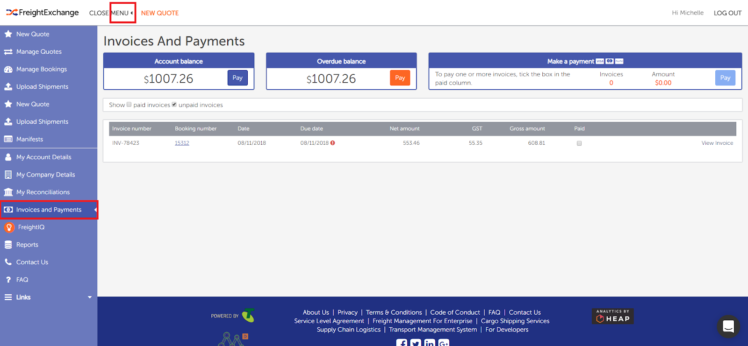The width and height of the screenshot is (748, 346).
Task: Click NEW QUOTE in the top bar
Action: (160, 13)
